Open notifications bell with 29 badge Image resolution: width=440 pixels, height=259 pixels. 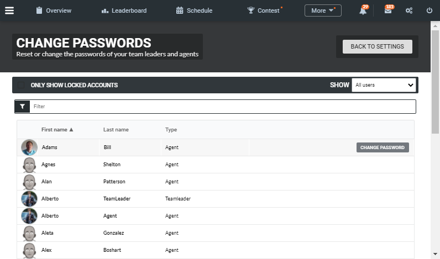click(x=363, y=10)
